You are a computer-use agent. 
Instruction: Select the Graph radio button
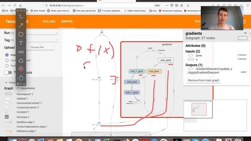tap(7, 55)
